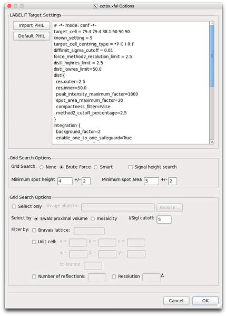This screenshot has width=227, height=316.
Task: Click the unit cell c = field
Action: pyautogui.click(x=136, y=243)
